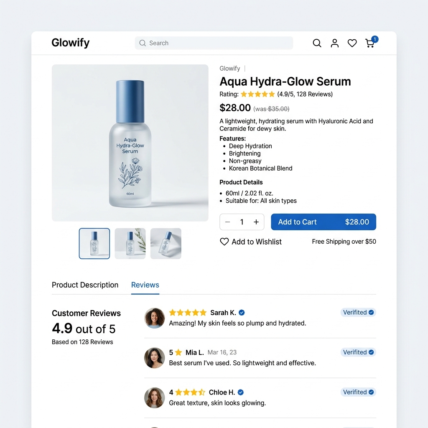This screenshot has height=428, width=428.
Task: Switch to the Product Description tab
Action: point(85,285)
